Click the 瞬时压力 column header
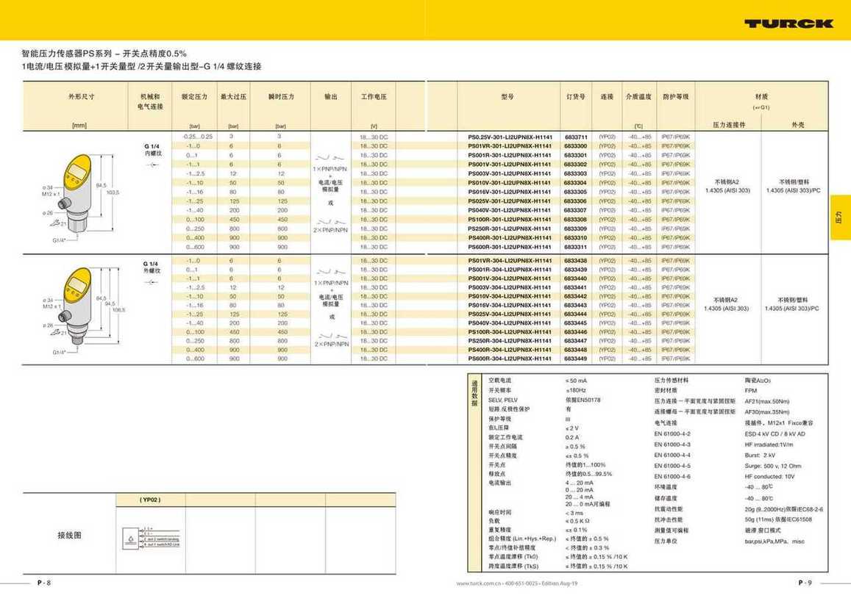Image resolution: width=851 pixels, height=601 pixels. click(281, 96)
